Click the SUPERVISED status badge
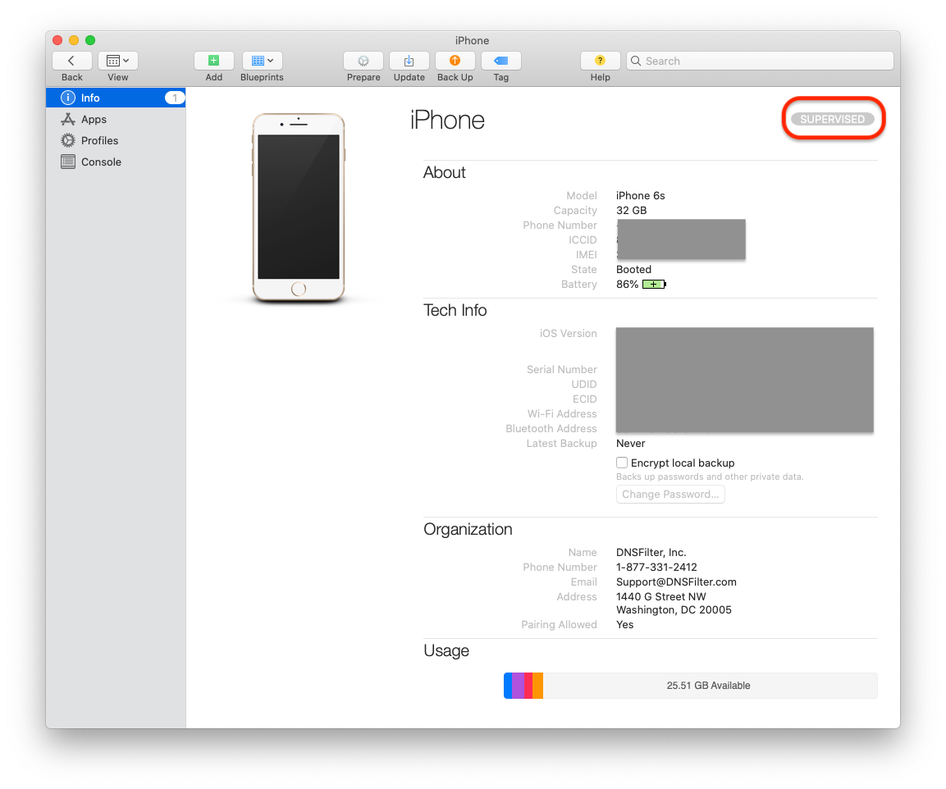The height and width of the screenshot is (789, 946). click(x=833, y=120)
